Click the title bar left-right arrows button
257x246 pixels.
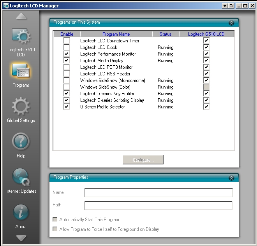click(x=225, y=6)
